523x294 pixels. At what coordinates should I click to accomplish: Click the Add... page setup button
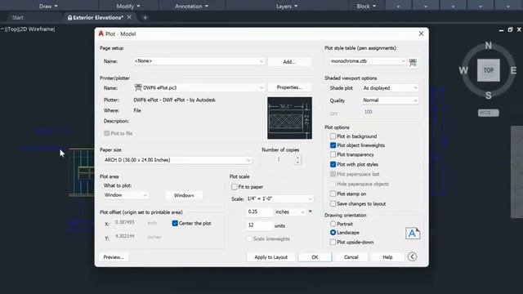[289, 62]
